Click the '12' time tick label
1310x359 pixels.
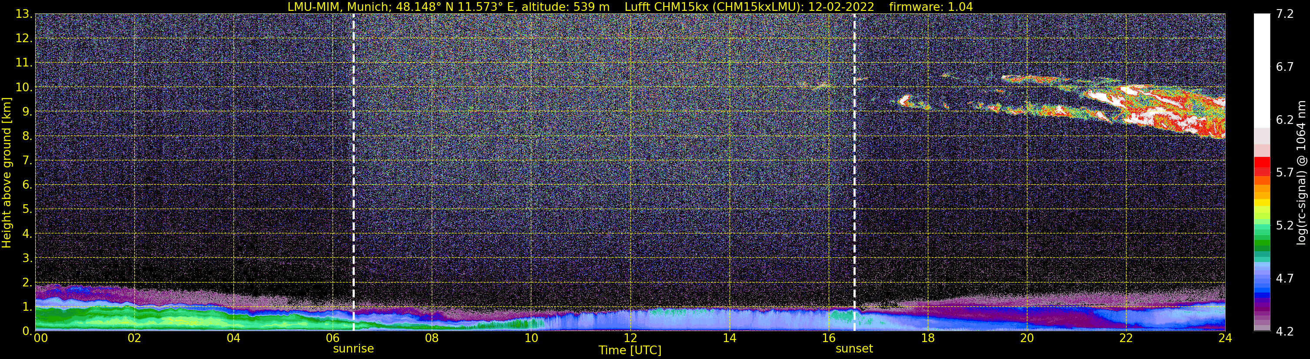coord(630,339)
